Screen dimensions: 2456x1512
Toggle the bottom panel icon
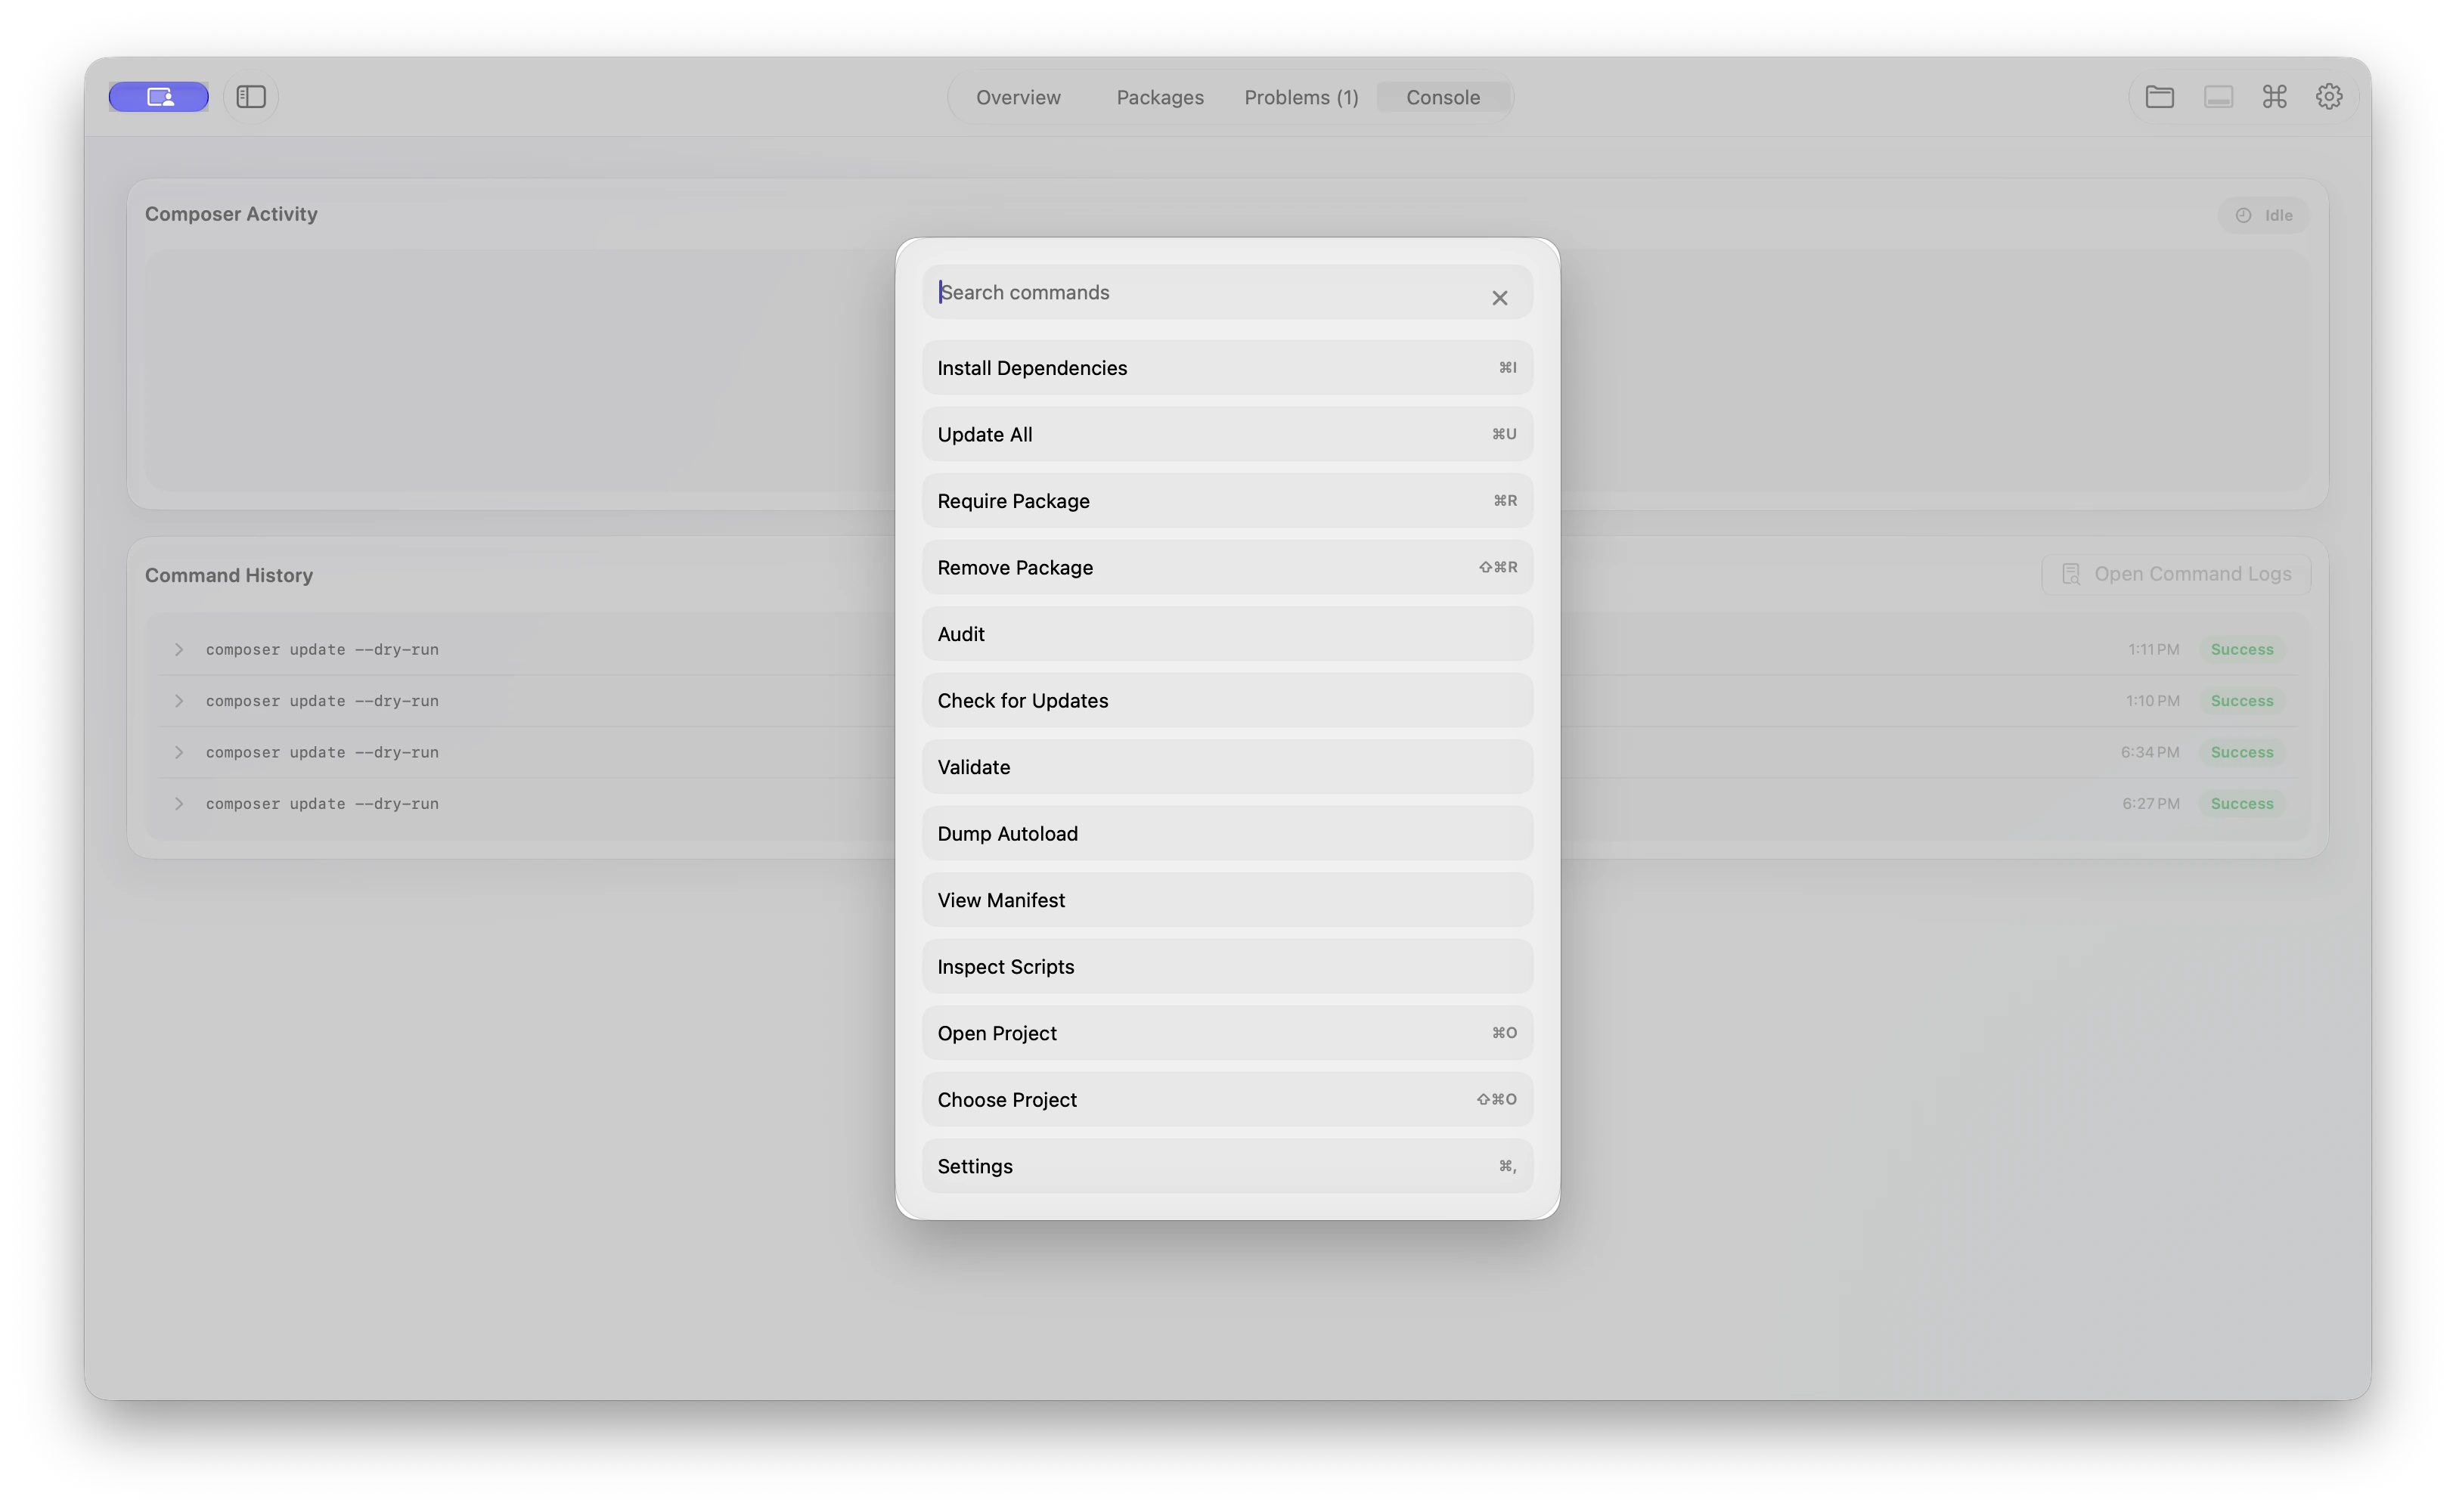(x=2218, y=97)
